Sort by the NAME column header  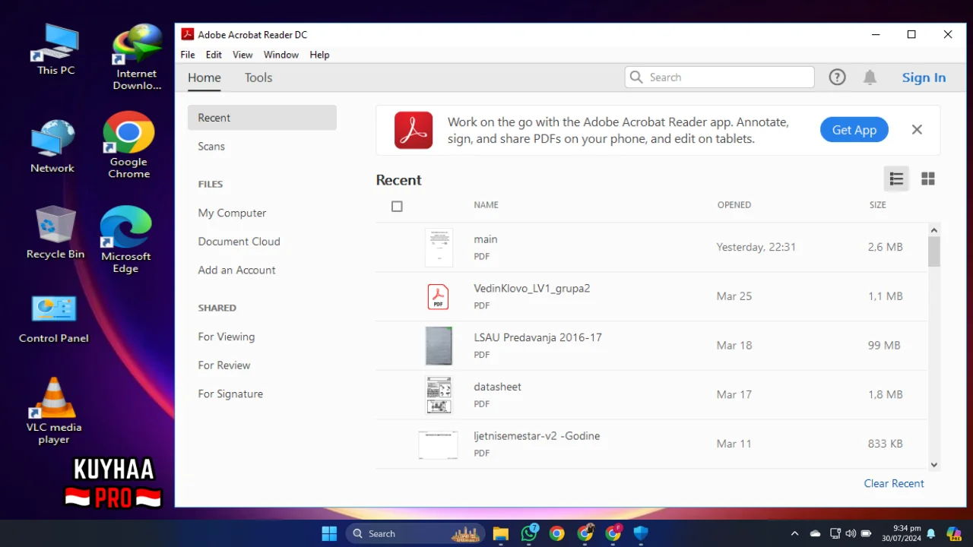pyautogui.click(x=486, y=205)
